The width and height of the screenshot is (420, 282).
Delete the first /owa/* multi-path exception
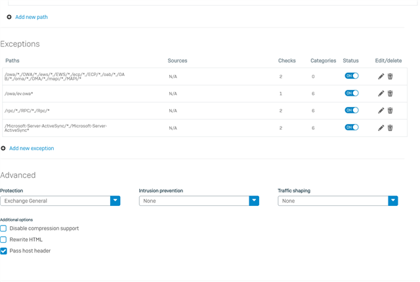coord(390,77)
